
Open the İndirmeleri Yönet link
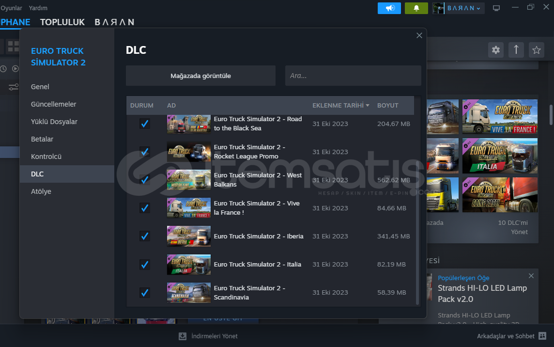click(x=215, y=336)
